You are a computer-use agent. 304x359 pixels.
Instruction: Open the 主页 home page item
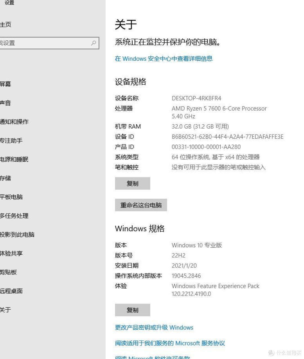6,25
